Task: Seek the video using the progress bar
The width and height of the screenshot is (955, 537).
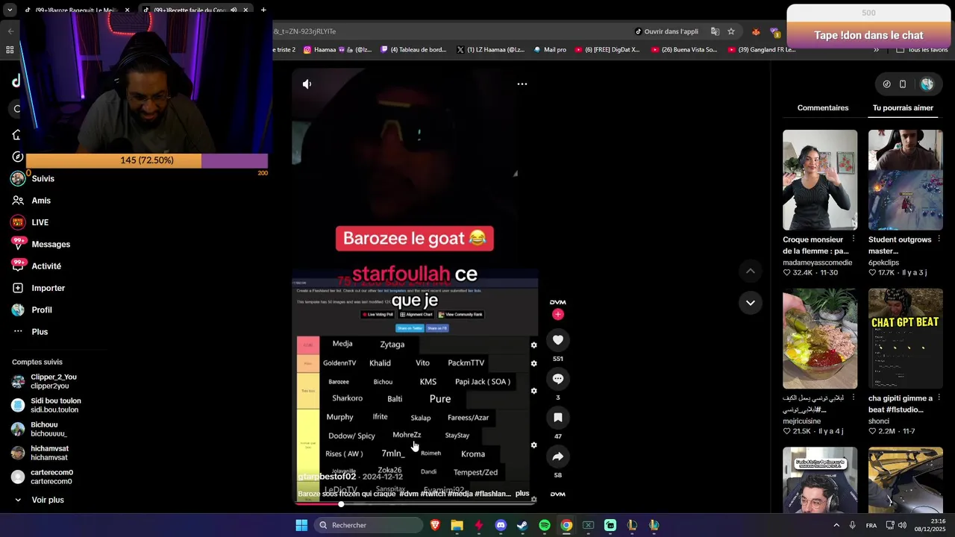Action: pyautogui.click(x=415, y=505)
